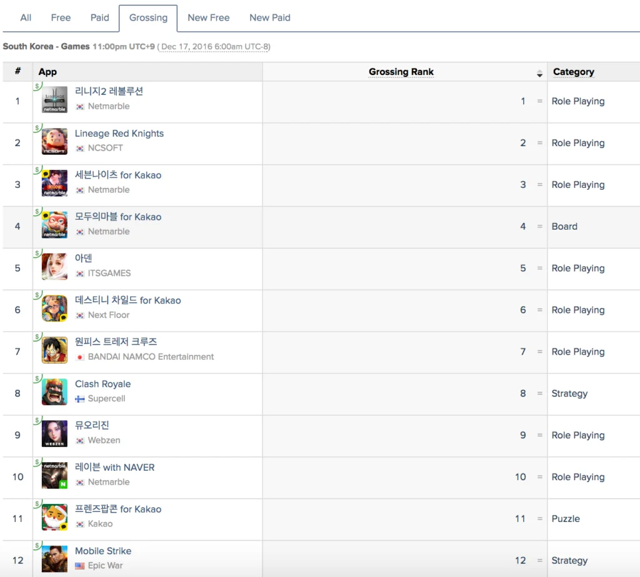Click the date and time text

click(214, 47)
